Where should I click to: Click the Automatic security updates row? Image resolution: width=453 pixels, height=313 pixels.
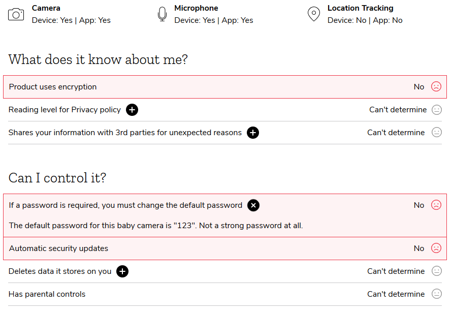(58, 248)
